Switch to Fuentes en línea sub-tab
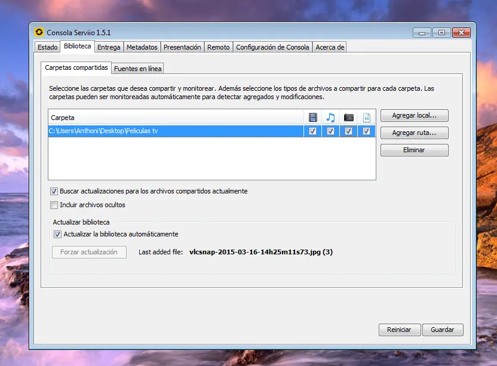This screenshot has height=366, width=497. click(x=137, y=69)
